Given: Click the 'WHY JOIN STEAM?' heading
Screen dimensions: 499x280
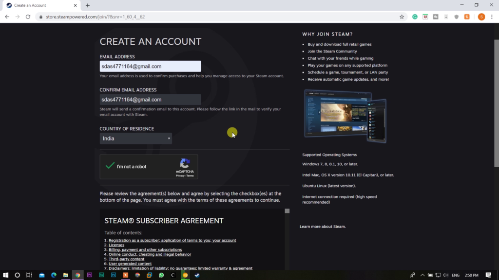Looking at the screenshot, I should (327, 35).
